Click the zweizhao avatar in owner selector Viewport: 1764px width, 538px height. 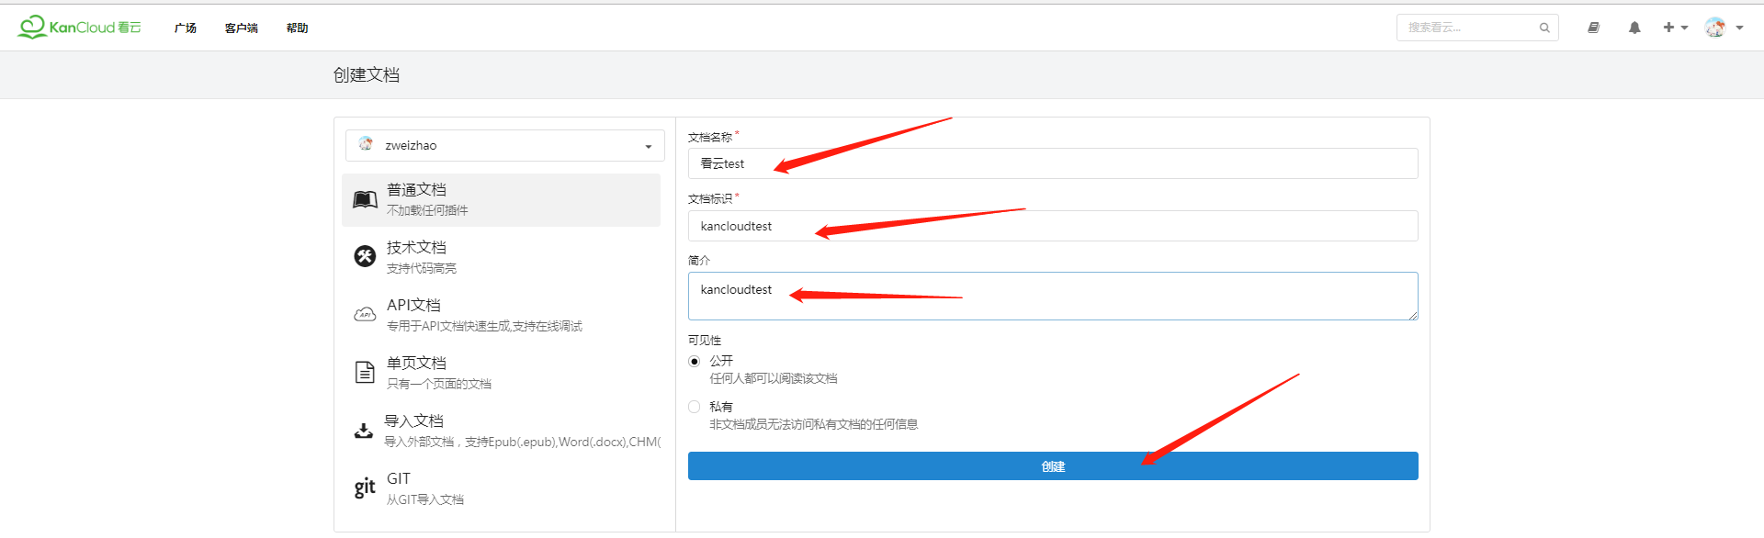(x=366, y=144)
